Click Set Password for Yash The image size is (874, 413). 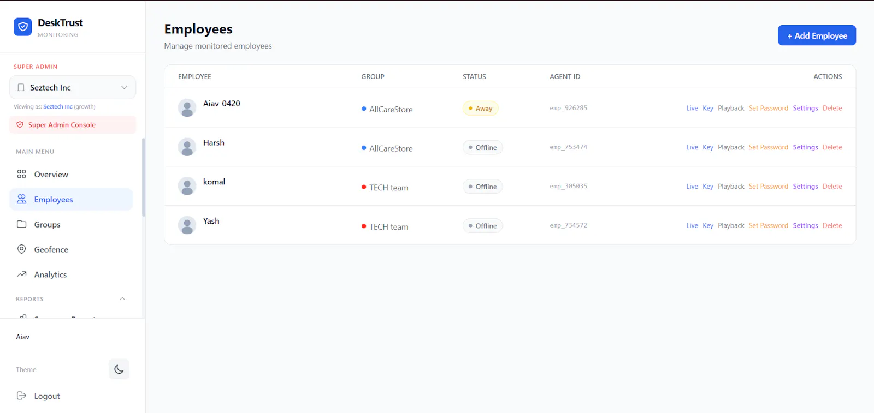tap(768, 225)
